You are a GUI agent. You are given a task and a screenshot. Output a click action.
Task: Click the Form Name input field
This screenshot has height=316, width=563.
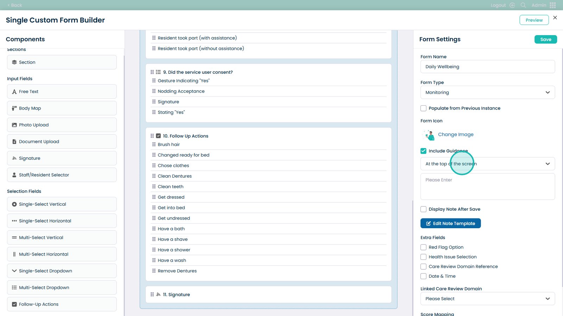click(488, 67)
